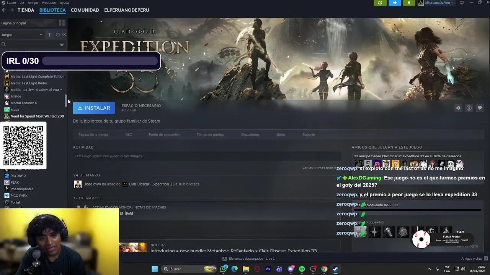Open the Productos menu
Image resolution: width=490 pixels, height=275 pixels.
pos(49,3)
